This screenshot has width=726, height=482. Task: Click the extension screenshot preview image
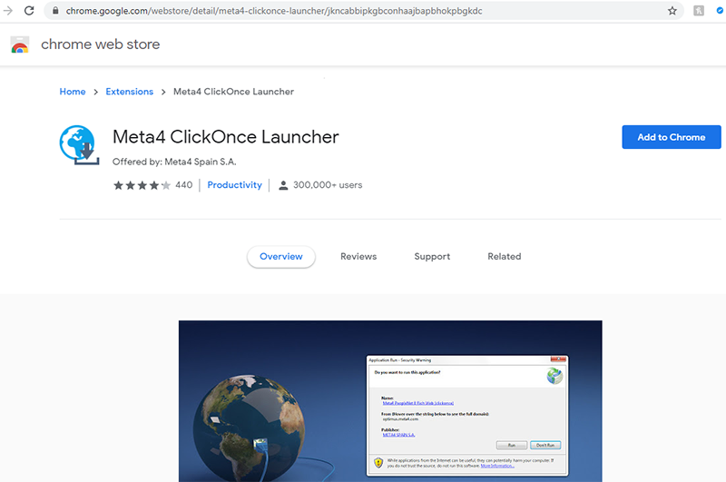point(390,401)
